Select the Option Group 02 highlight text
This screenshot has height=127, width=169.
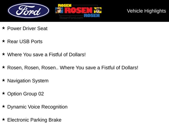tap(26, 94)
